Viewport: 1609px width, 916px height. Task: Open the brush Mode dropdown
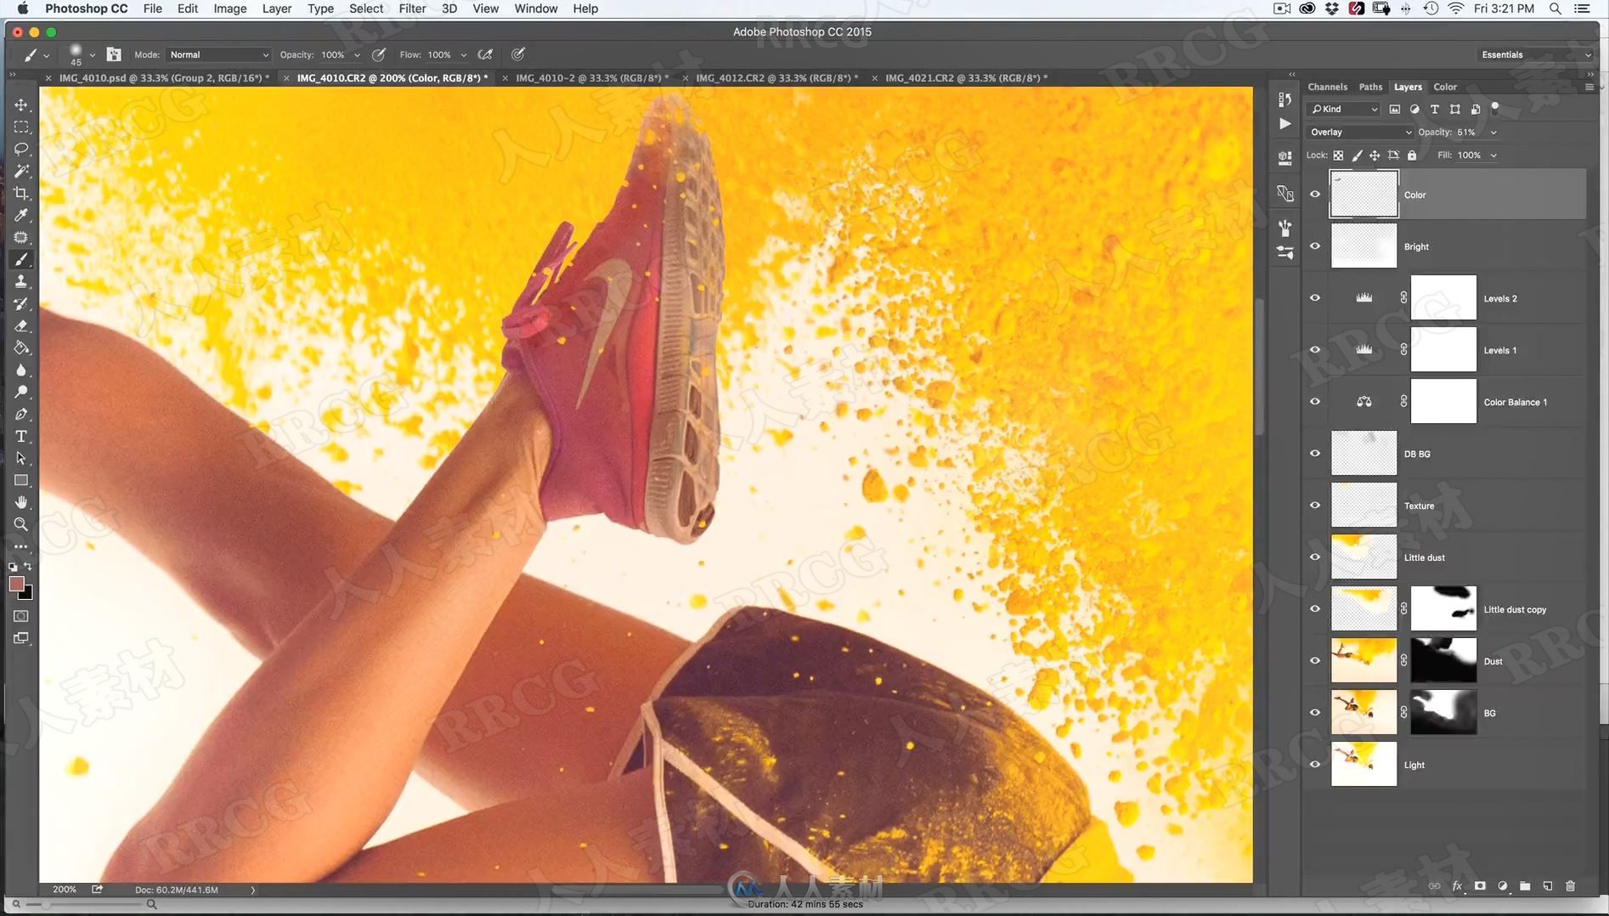click(218, 54)
